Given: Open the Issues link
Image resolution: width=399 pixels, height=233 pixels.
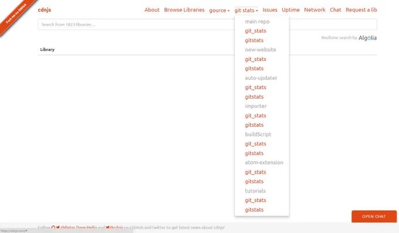Looking at the screenshot, I should (x=270, y=10).
